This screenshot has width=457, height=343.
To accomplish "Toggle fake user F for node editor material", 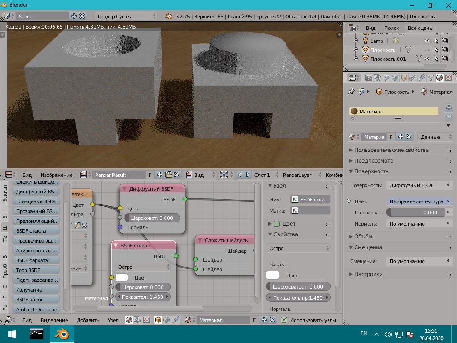I will coord(254,320).
